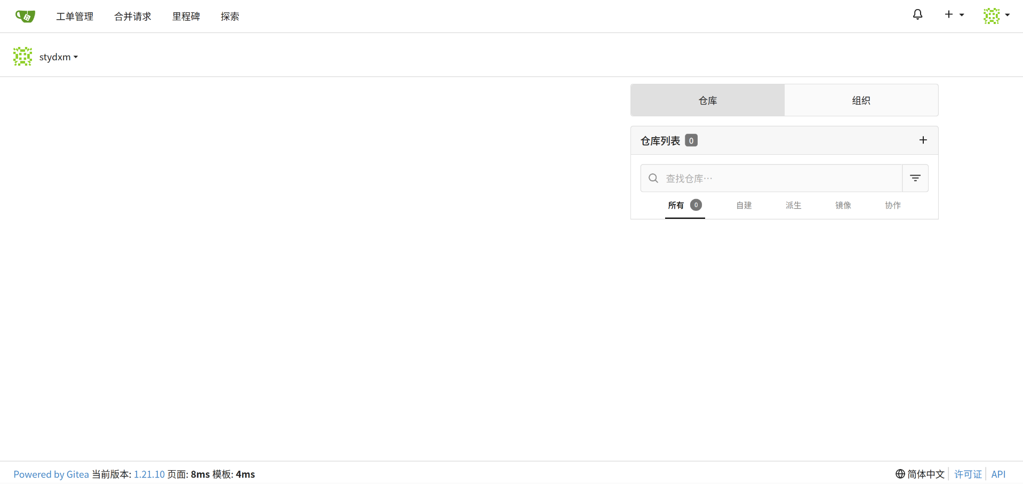
Task: Open the notifications bell
Action: (917, 15)
